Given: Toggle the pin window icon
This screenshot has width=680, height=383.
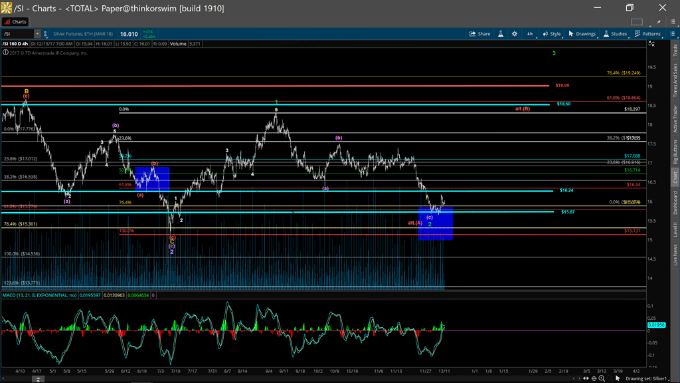Looking at the screenshot, I should coord(658,22).
